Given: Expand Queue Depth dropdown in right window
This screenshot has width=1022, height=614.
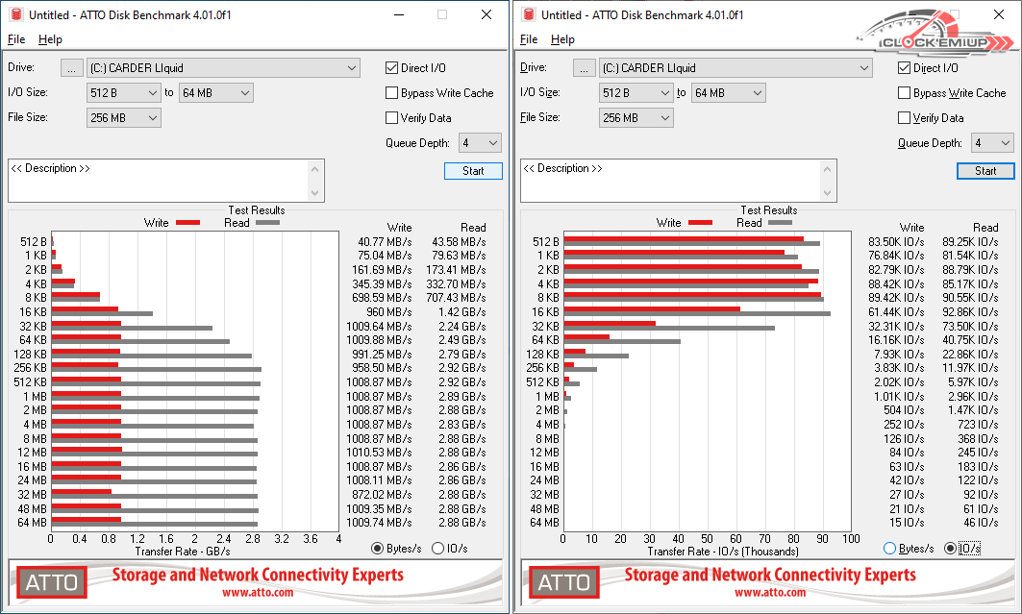Looking at the screenshot, I should click(x=992, y=143).
